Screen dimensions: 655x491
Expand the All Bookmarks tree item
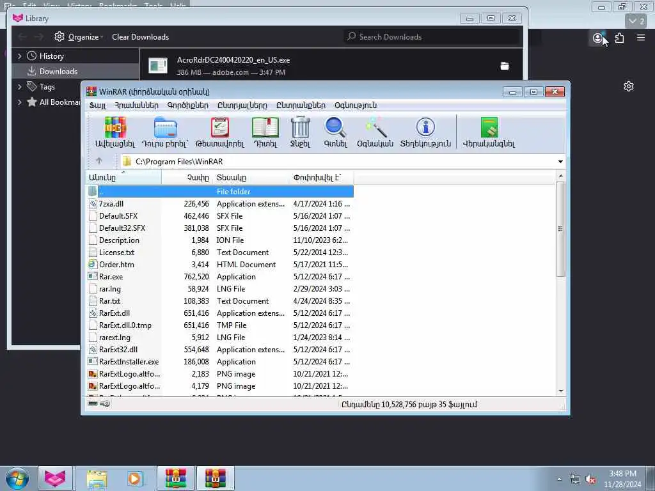click(19, 102)
